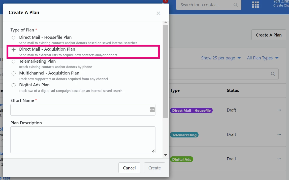Open the apps grid waffle icon in the header

[255, 5]
